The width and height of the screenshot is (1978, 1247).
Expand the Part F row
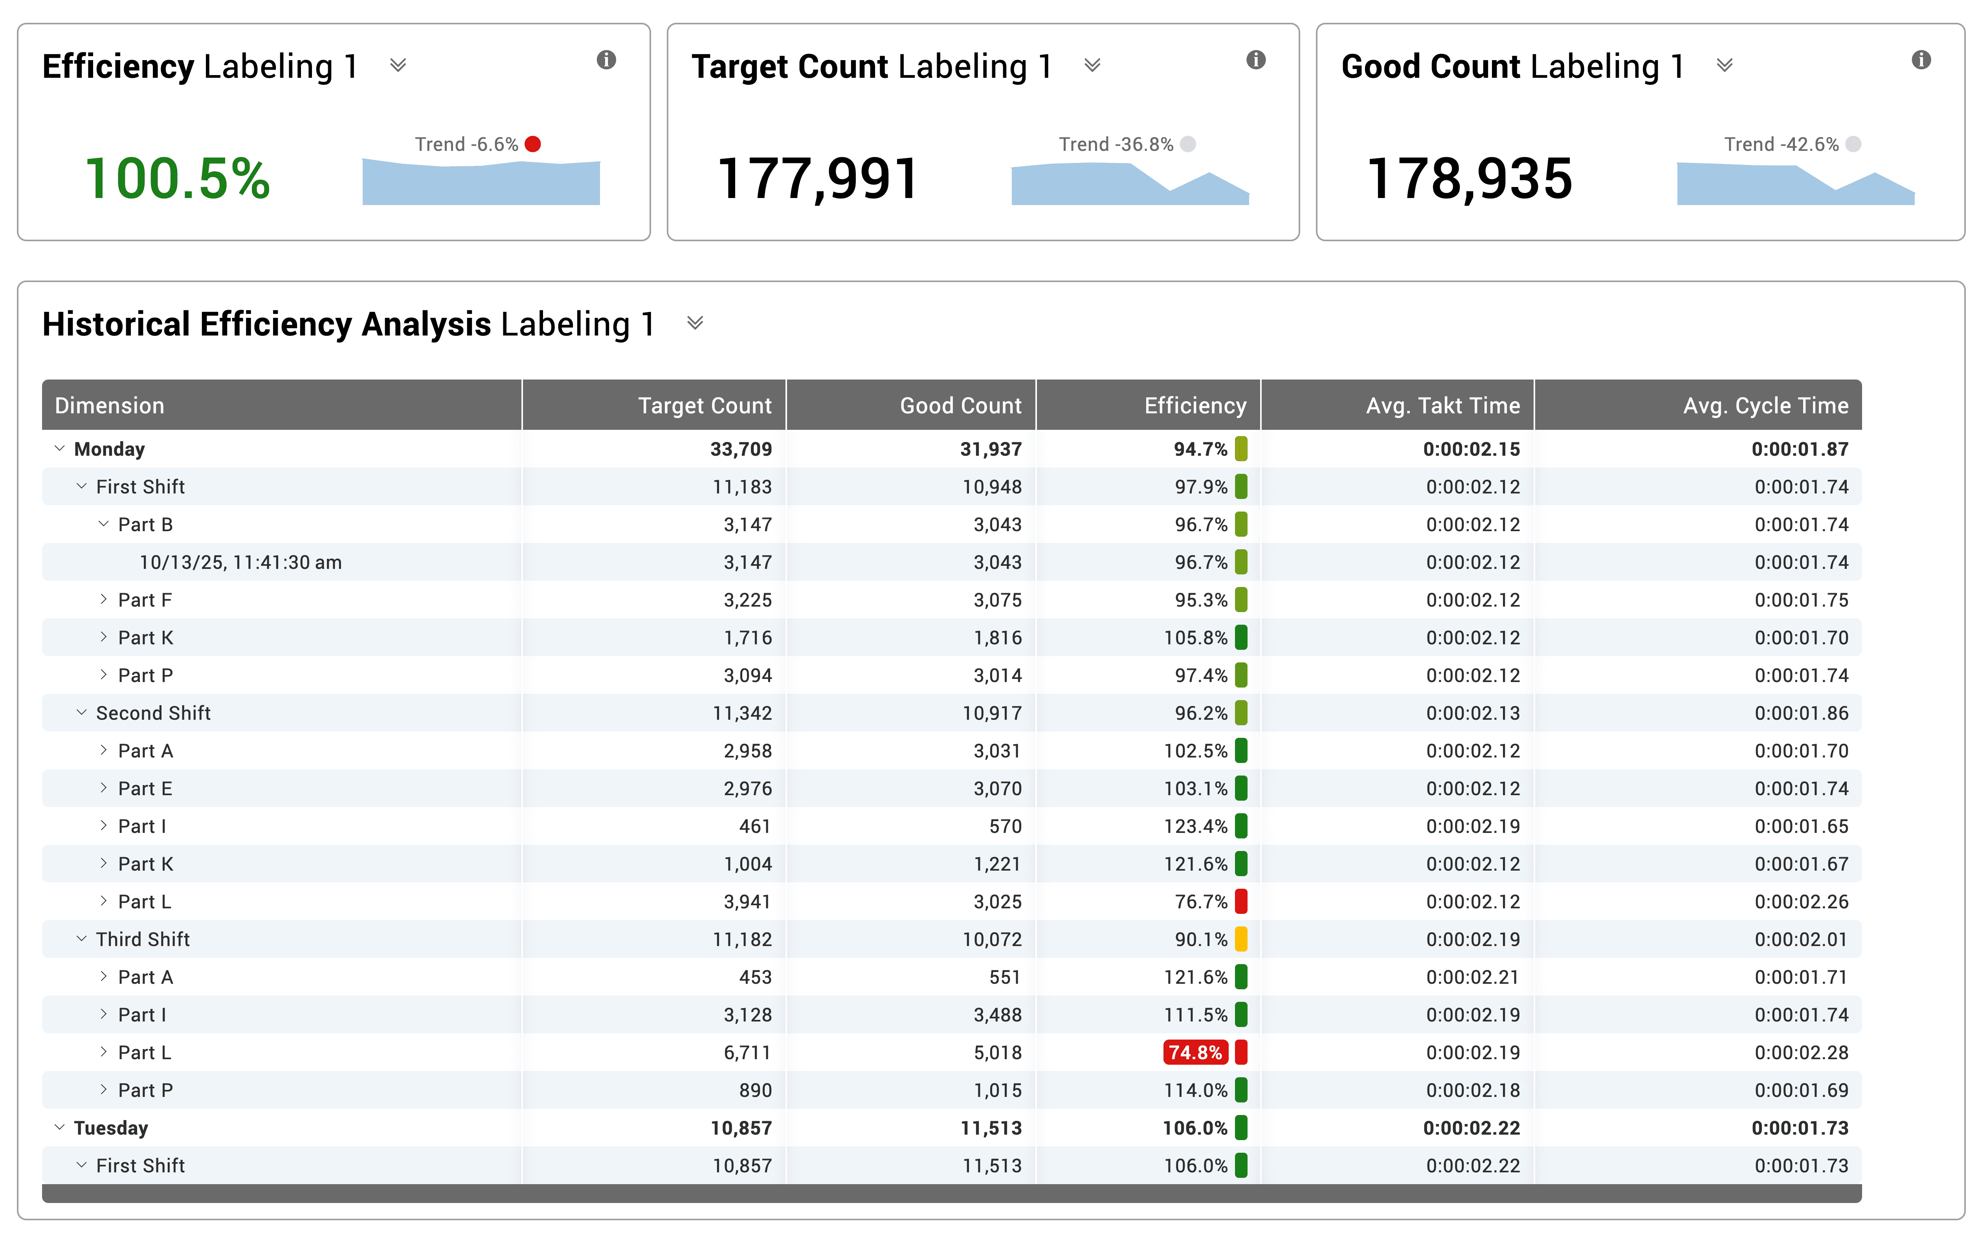tap(104, 600)
